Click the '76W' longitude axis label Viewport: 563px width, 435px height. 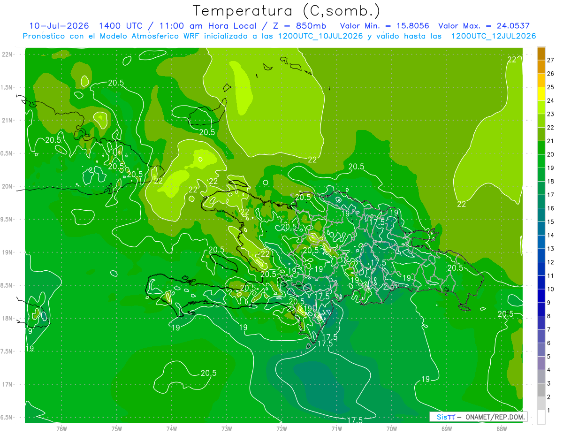click(61, 428)
